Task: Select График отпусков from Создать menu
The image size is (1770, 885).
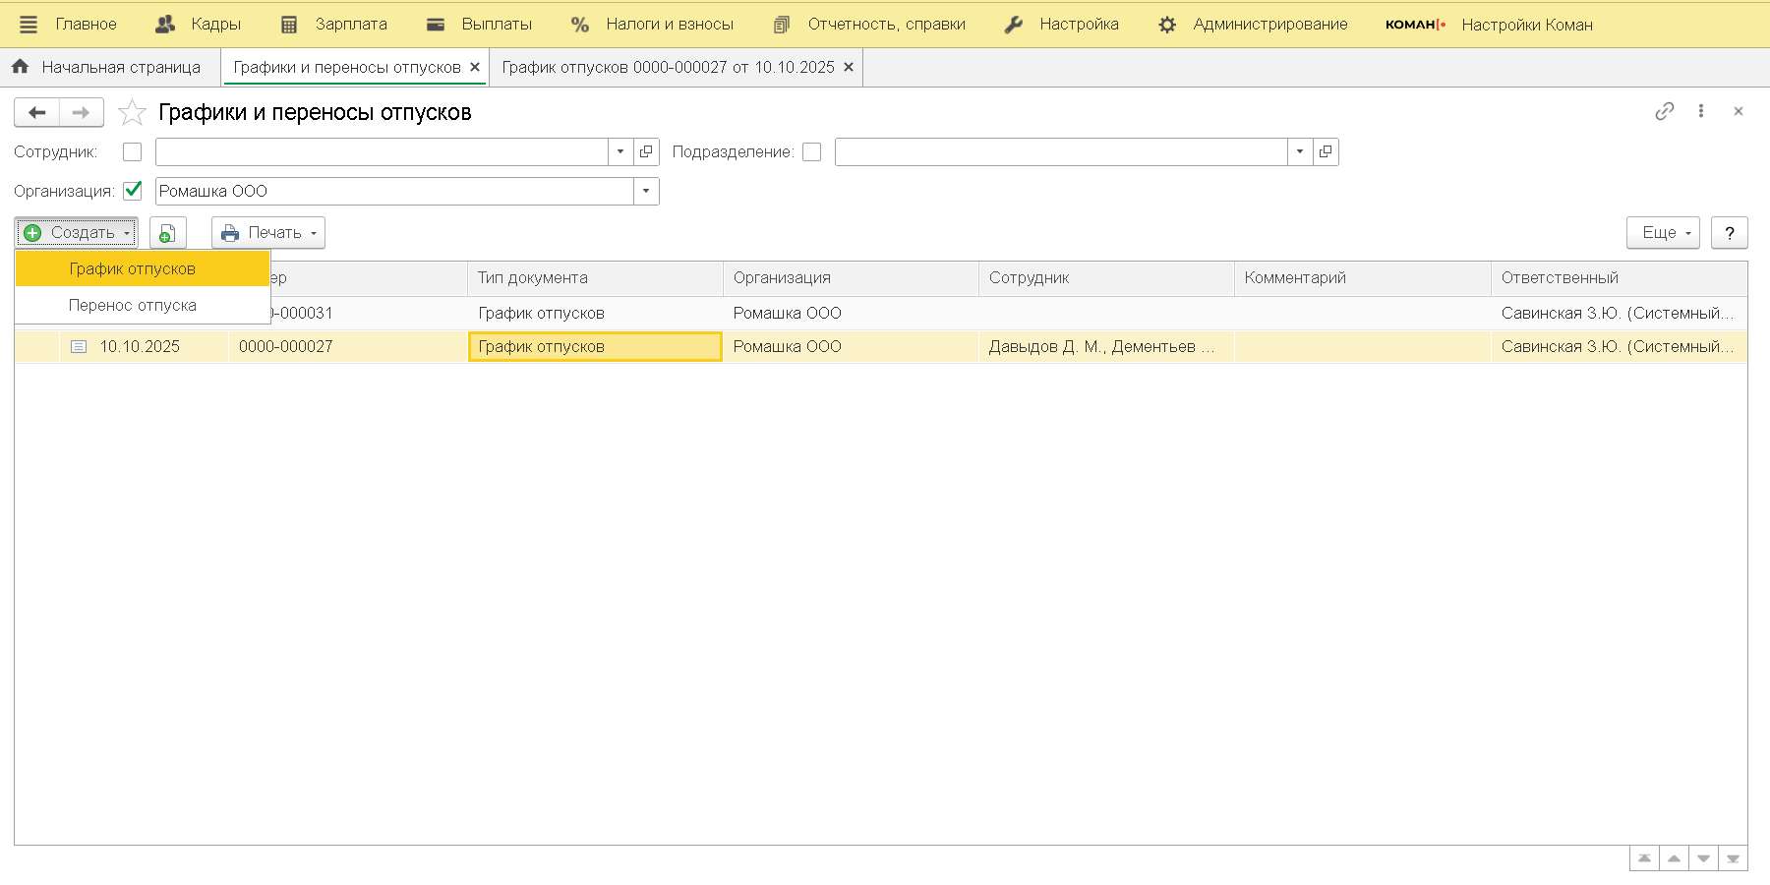Action: pos(133,268)
